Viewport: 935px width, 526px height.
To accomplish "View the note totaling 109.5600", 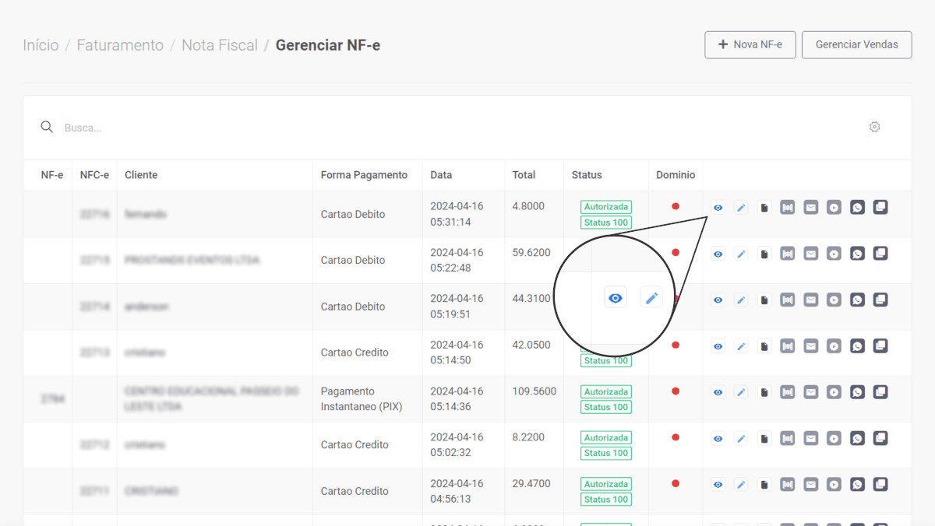I will click(x=718, y=392).
